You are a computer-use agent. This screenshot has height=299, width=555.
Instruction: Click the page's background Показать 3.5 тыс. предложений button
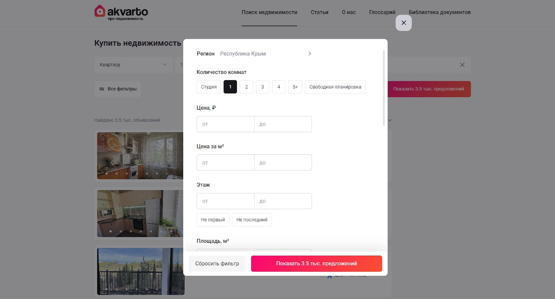tap(429, 89)
